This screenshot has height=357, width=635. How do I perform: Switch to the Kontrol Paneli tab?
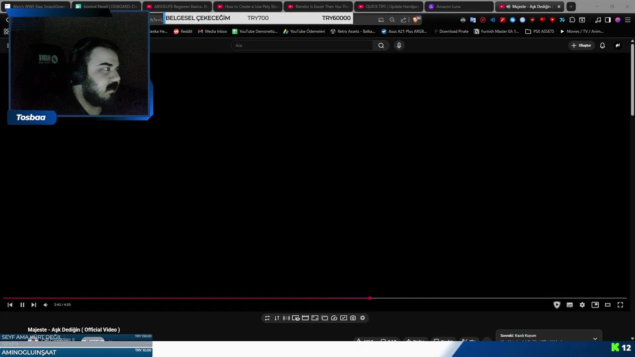tap(106, 6)
